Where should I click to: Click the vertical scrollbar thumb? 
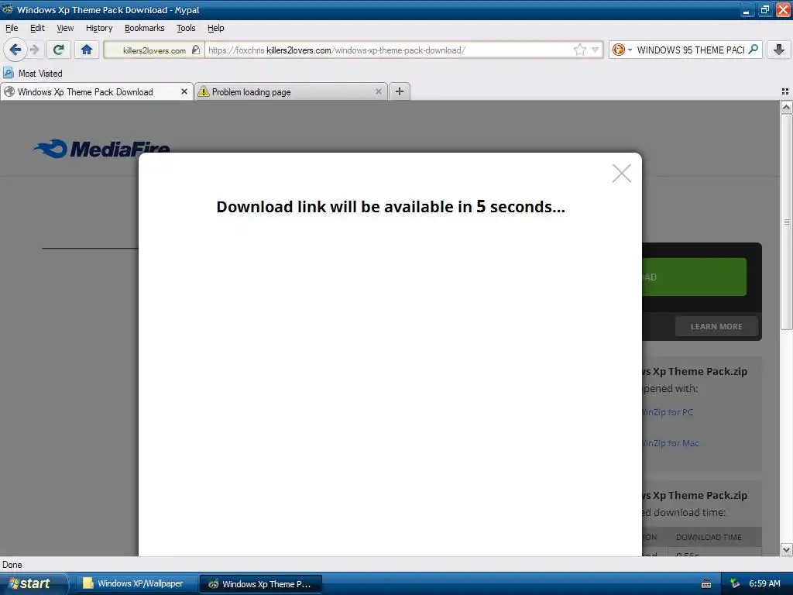[x=786, y=222]
